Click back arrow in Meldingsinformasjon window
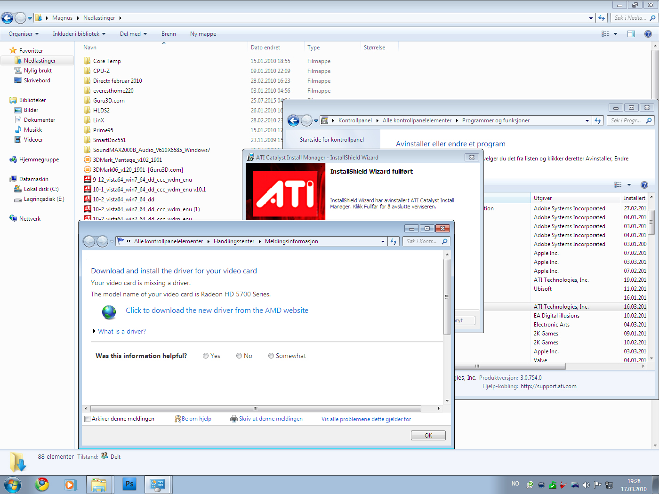 pyautogui.click(x=89, y=241)
